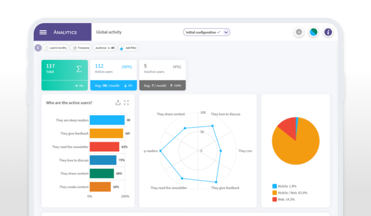Open the Audience is All filter

(x=105, y=48)
